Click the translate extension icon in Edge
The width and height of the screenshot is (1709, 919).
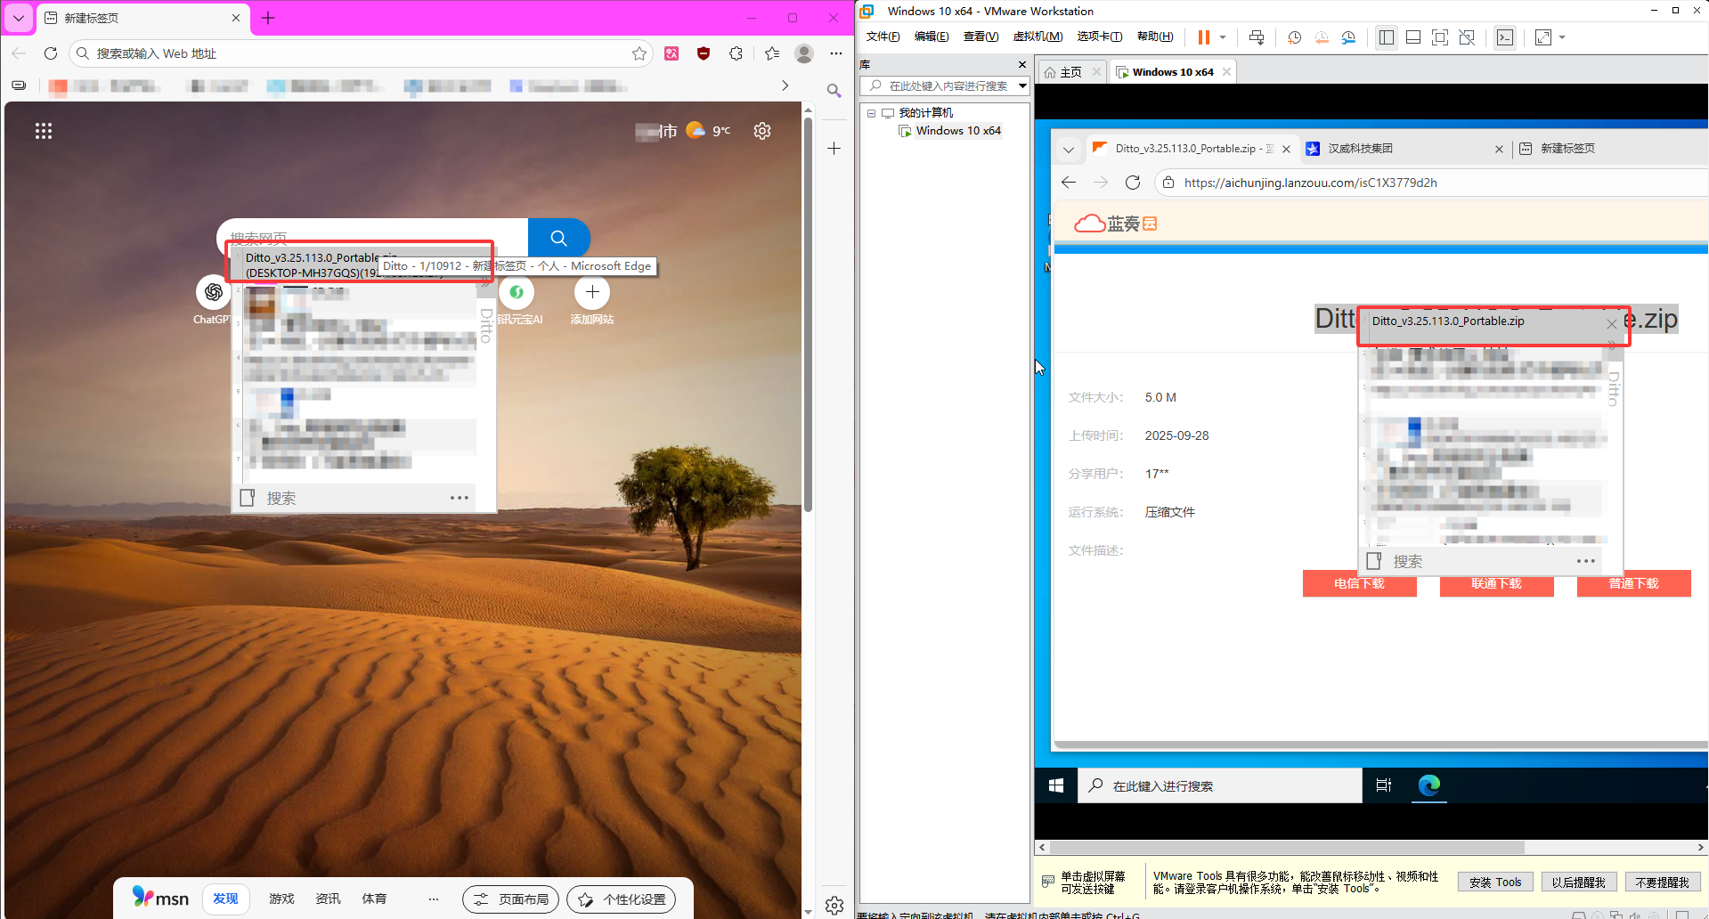coord(671,53)
